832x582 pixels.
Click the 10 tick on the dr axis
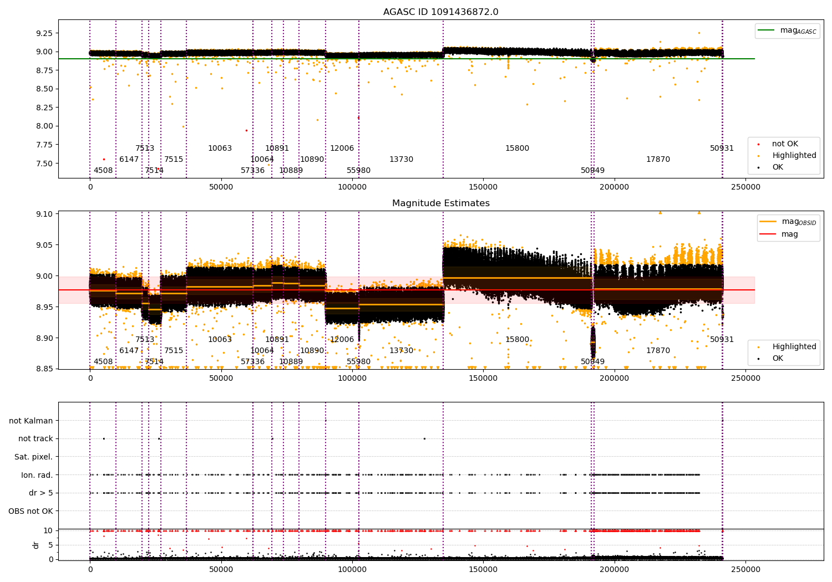48,530
